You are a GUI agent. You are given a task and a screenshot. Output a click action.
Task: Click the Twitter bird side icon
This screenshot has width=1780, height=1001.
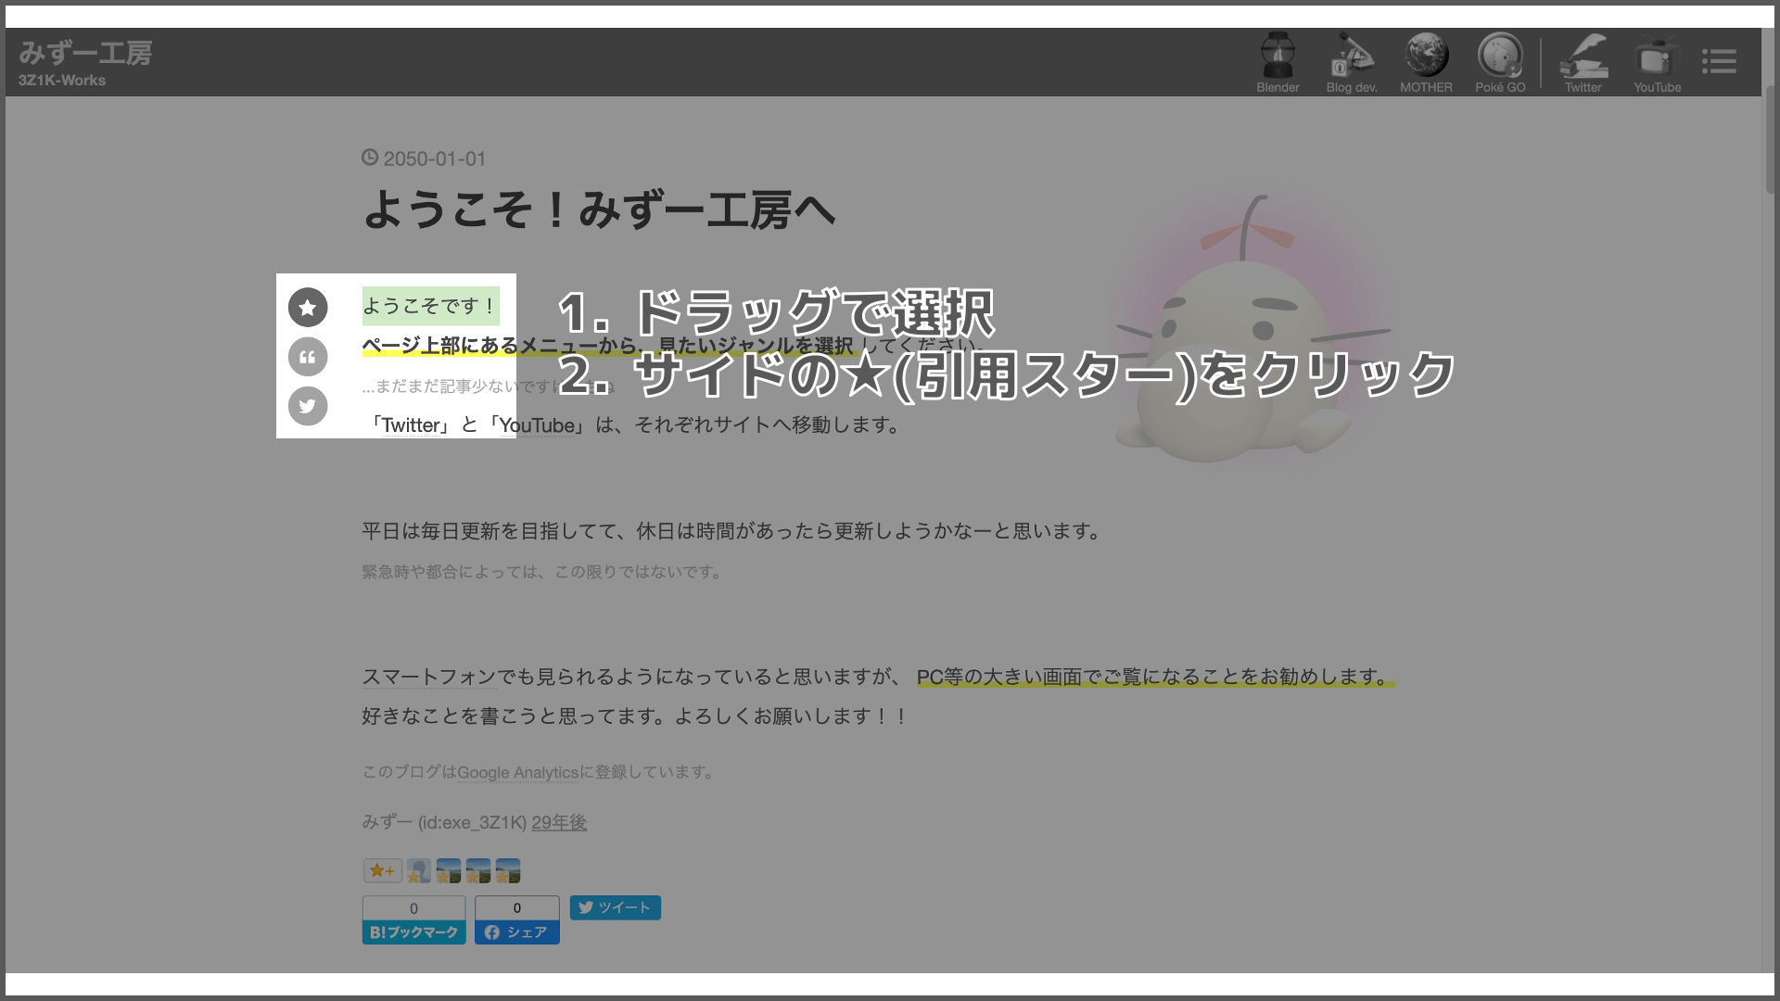(308, 406)
